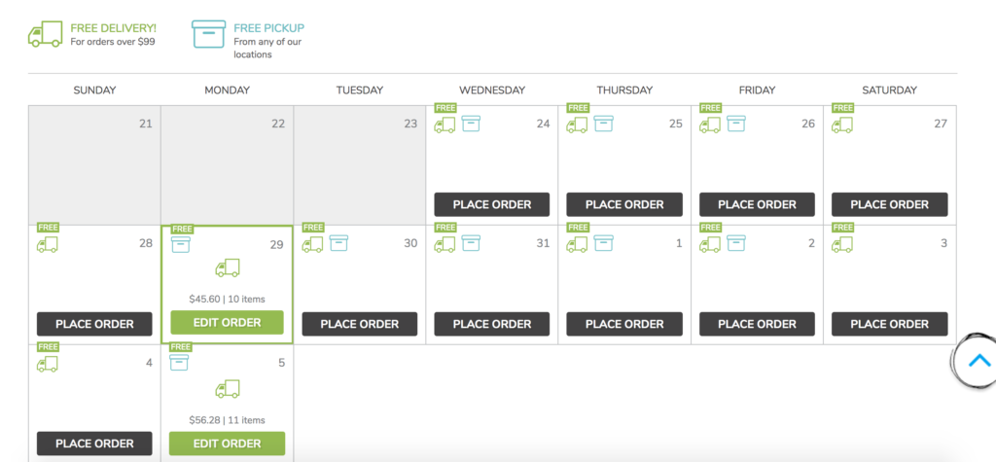The image size is (996, 462).
Task: Place an order for Saturday the 3rd
Action: pos(889,324)
